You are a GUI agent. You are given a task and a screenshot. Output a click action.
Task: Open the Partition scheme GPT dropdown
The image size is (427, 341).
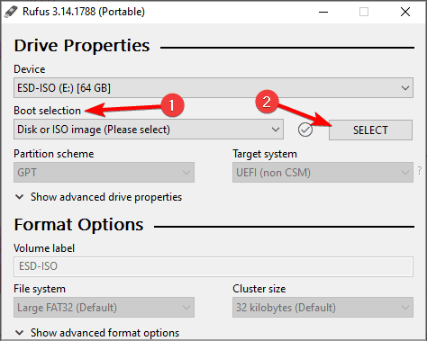click(x=104, y=173)
